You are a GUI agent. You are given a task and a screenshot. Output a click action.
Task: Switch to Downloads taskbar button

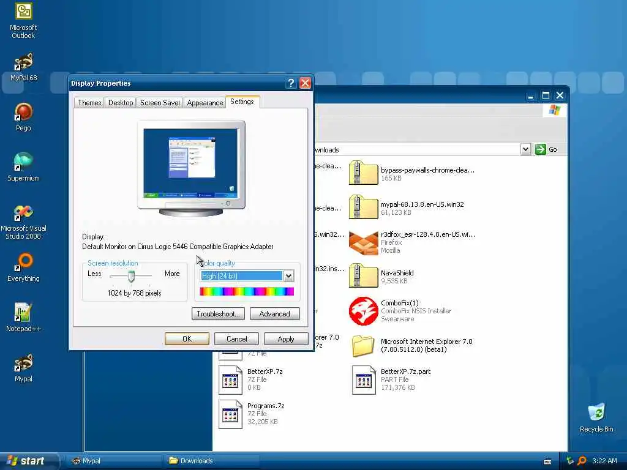[212, 461]
